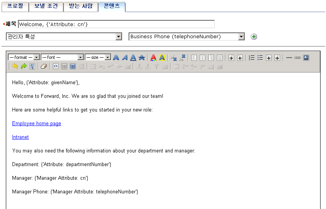Image resolution: width=326 pixels, height=209 pixels.
Task: Insert a bulleted list
Action: point(260,58)
